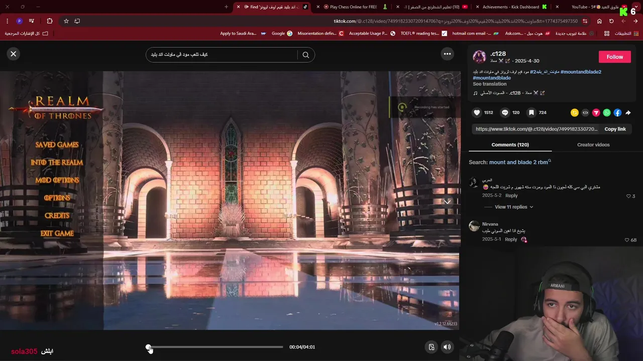Like the video with the heart icon

477,113
